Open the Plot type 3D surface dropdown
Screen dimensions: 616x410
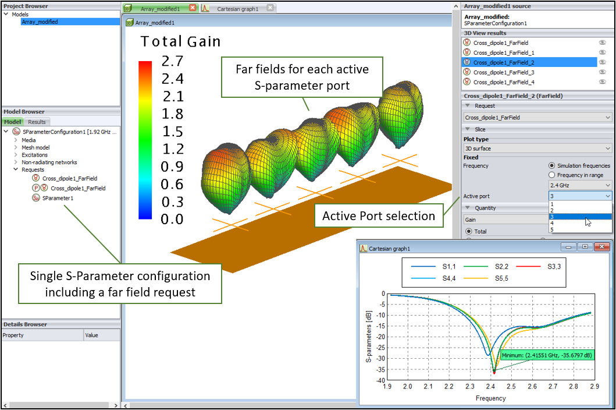(537, 149)
